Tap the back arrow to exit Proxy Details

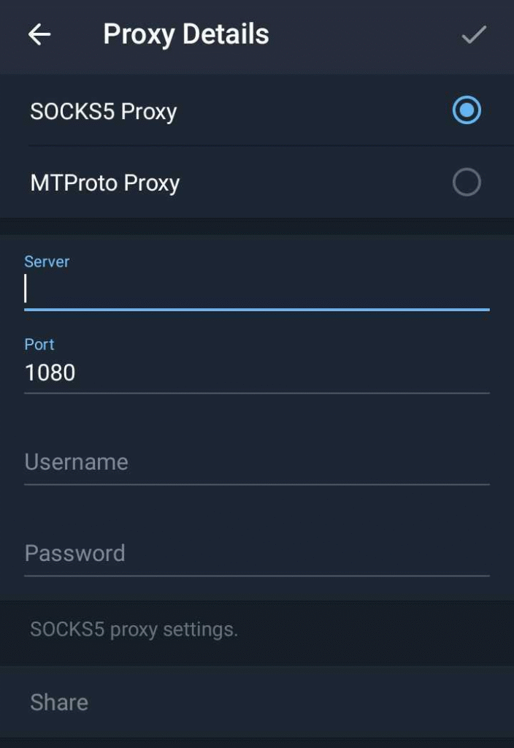[38, 34]
